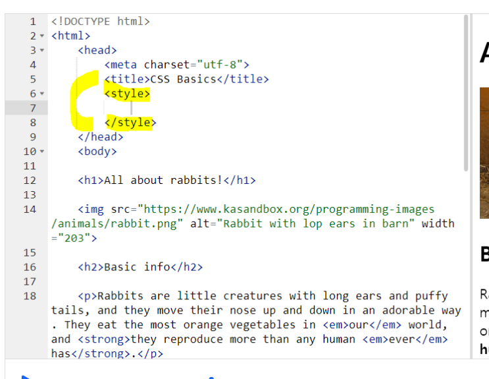This screenshot has height=379, width=489.
Task: Click line number 1 in the gutter
Action: coord(33,22)
